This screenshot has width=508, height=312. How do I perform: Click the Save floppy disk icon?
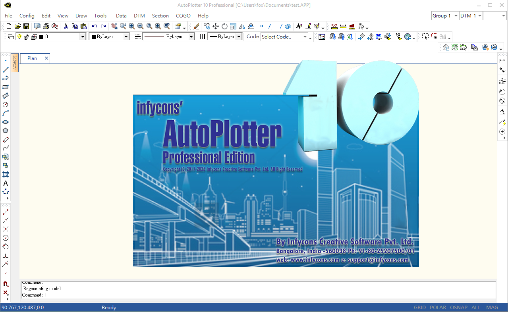pyautogui.click(x=26, y=26)
